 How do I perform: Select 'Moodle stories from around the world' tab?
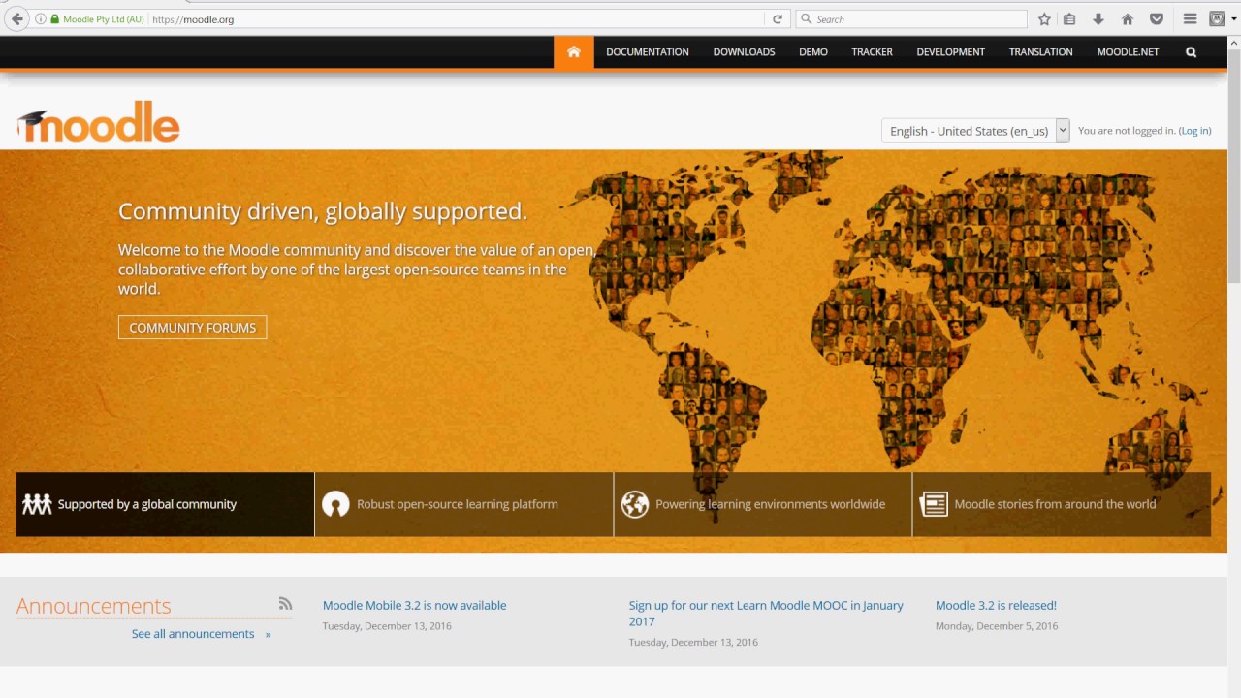[x=1062, y=504]
